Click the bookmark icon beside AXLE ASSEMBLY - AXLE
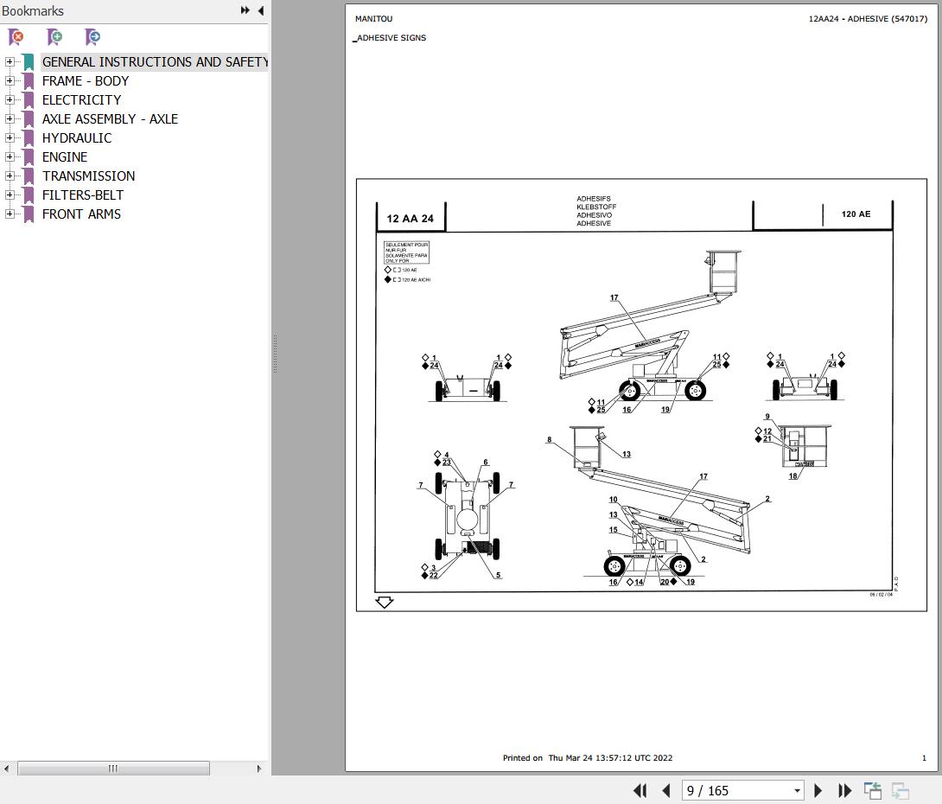 (29, 119)
